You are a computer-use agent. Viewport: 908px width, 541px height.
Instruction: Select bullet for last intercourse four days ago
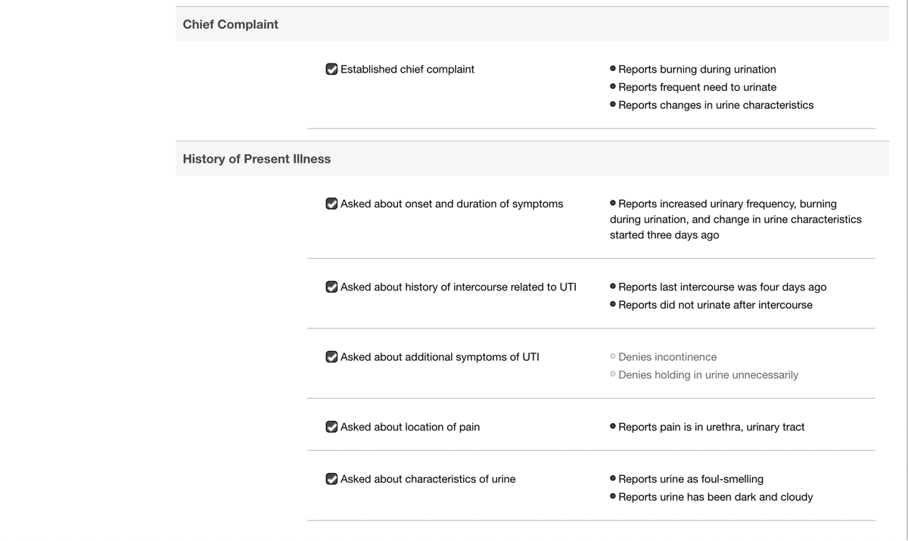pos(613,287)
